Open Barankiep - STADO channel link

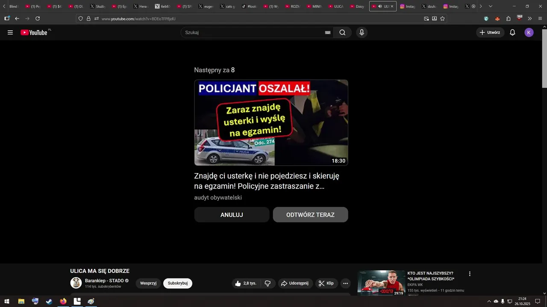click(x=104, y=281)
